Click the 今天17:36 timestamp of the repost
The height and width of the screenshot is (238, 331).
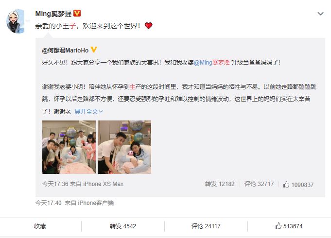point(55,184)
